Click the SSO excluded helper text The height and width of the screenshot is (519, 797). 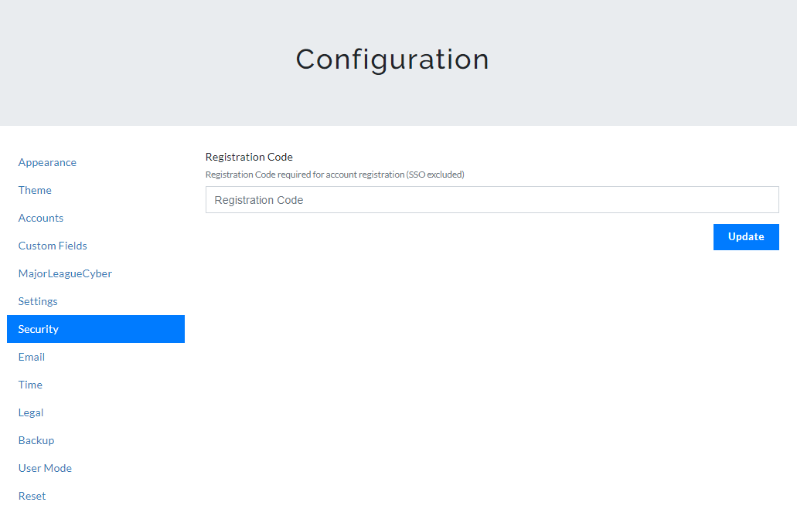[335, 175]
